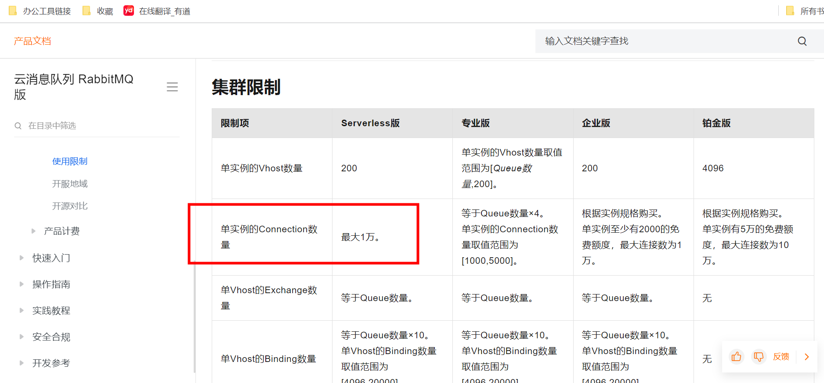This screenshot has height=383, width=824.
Task: Click the magnifier icon in the 在目录中筛选 box
Action: tap(18, 126)
